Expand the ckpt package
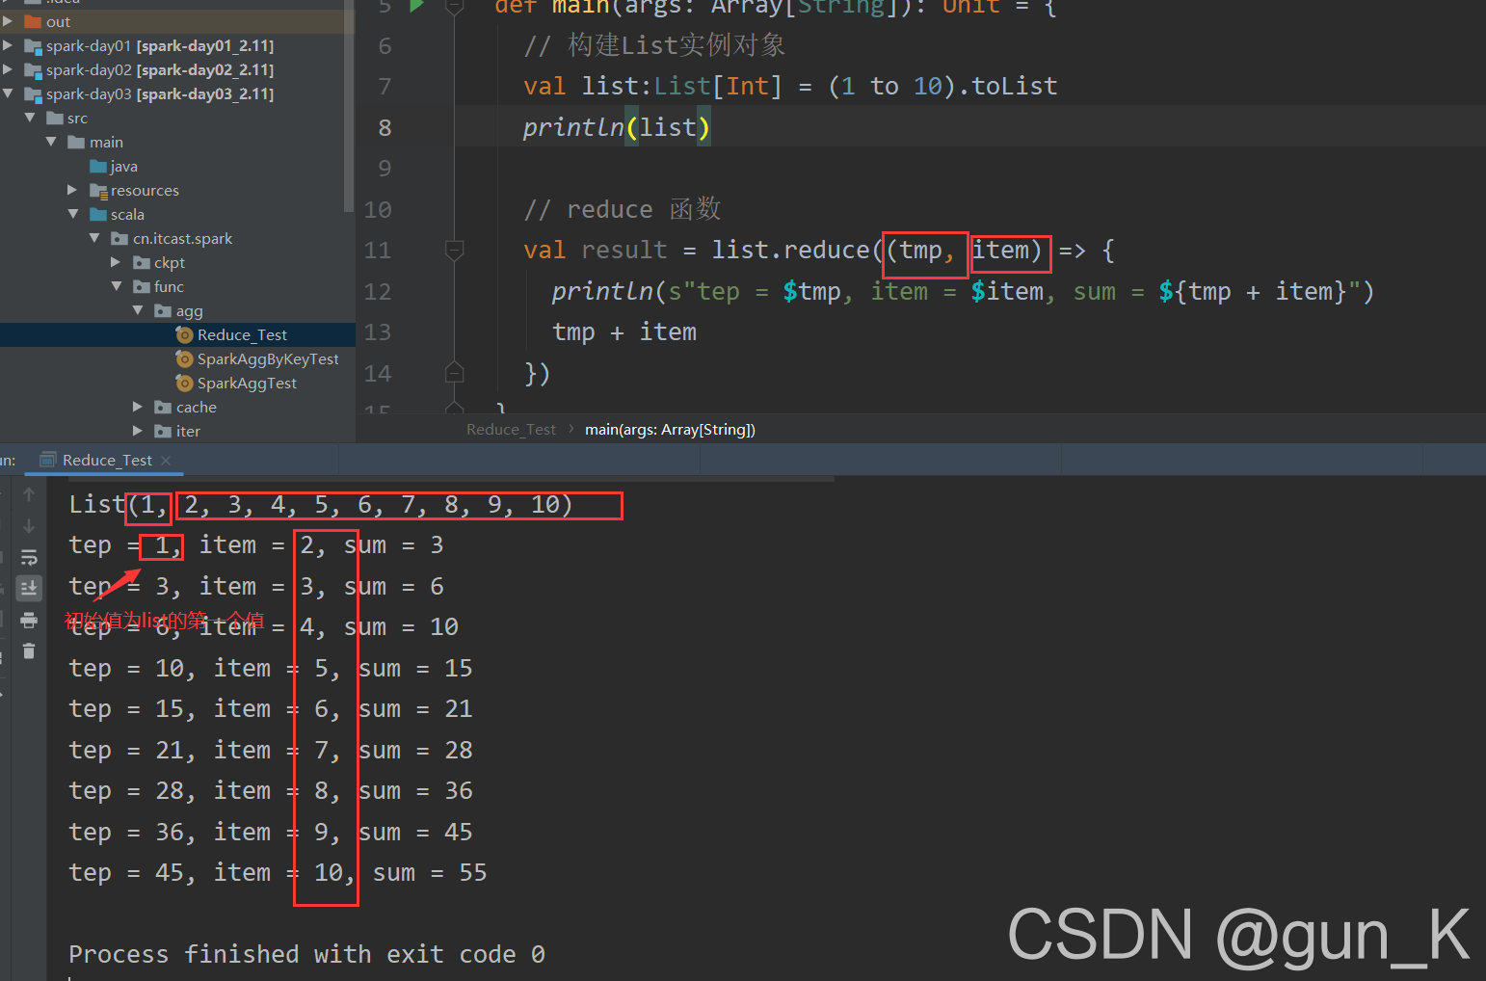Screen dimensions: 1486x981 tap(116, 262)
